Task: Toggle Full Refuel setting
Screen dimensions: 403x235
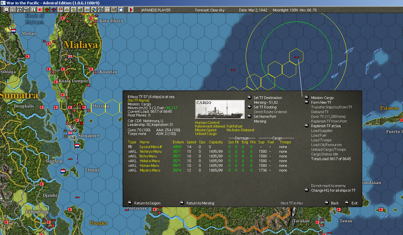Action: (234, 126)
